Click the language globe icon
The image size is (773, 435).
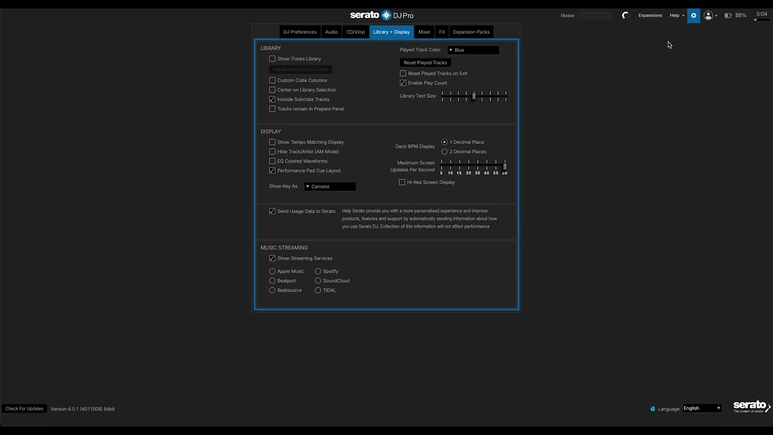click(653, 409)
